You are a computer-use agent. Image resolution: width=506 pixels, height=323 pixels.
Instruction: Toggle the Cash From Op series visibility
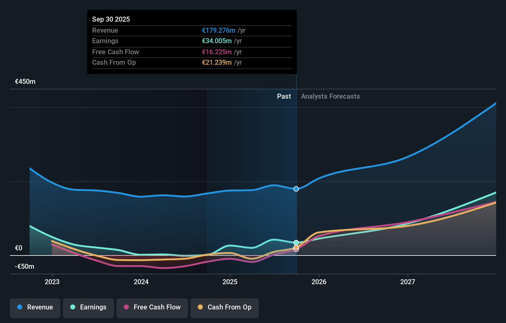224,308
